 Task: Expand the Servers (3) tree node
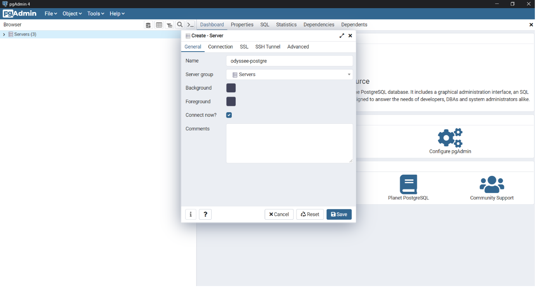click(x=4, y=35)
